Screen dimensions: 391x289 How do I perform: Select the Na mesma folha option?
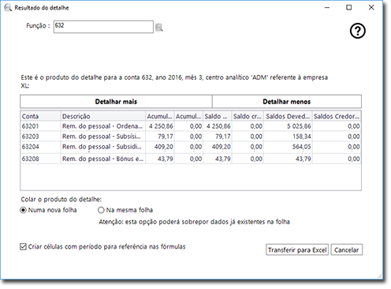(x=101, y=210)
